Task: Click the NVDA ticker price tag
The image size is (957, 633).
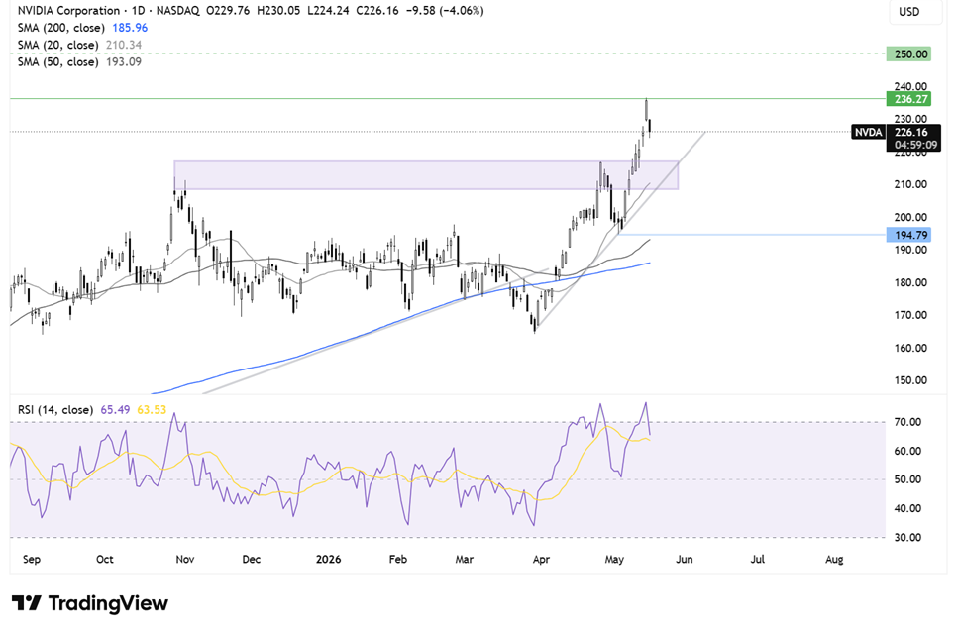Action: 868,132
